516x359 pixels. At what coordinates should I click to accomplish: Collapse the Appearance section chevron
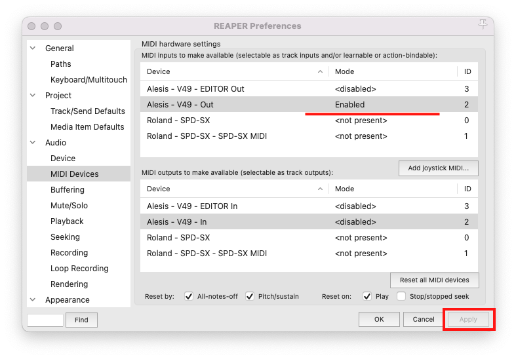pyautogui.click(x=33, y=299)
